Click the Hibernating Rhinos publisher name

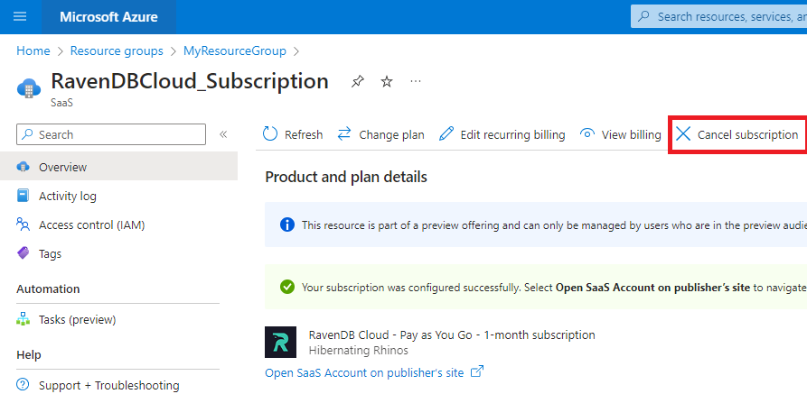pyautogui.click(x=358, y=351)
